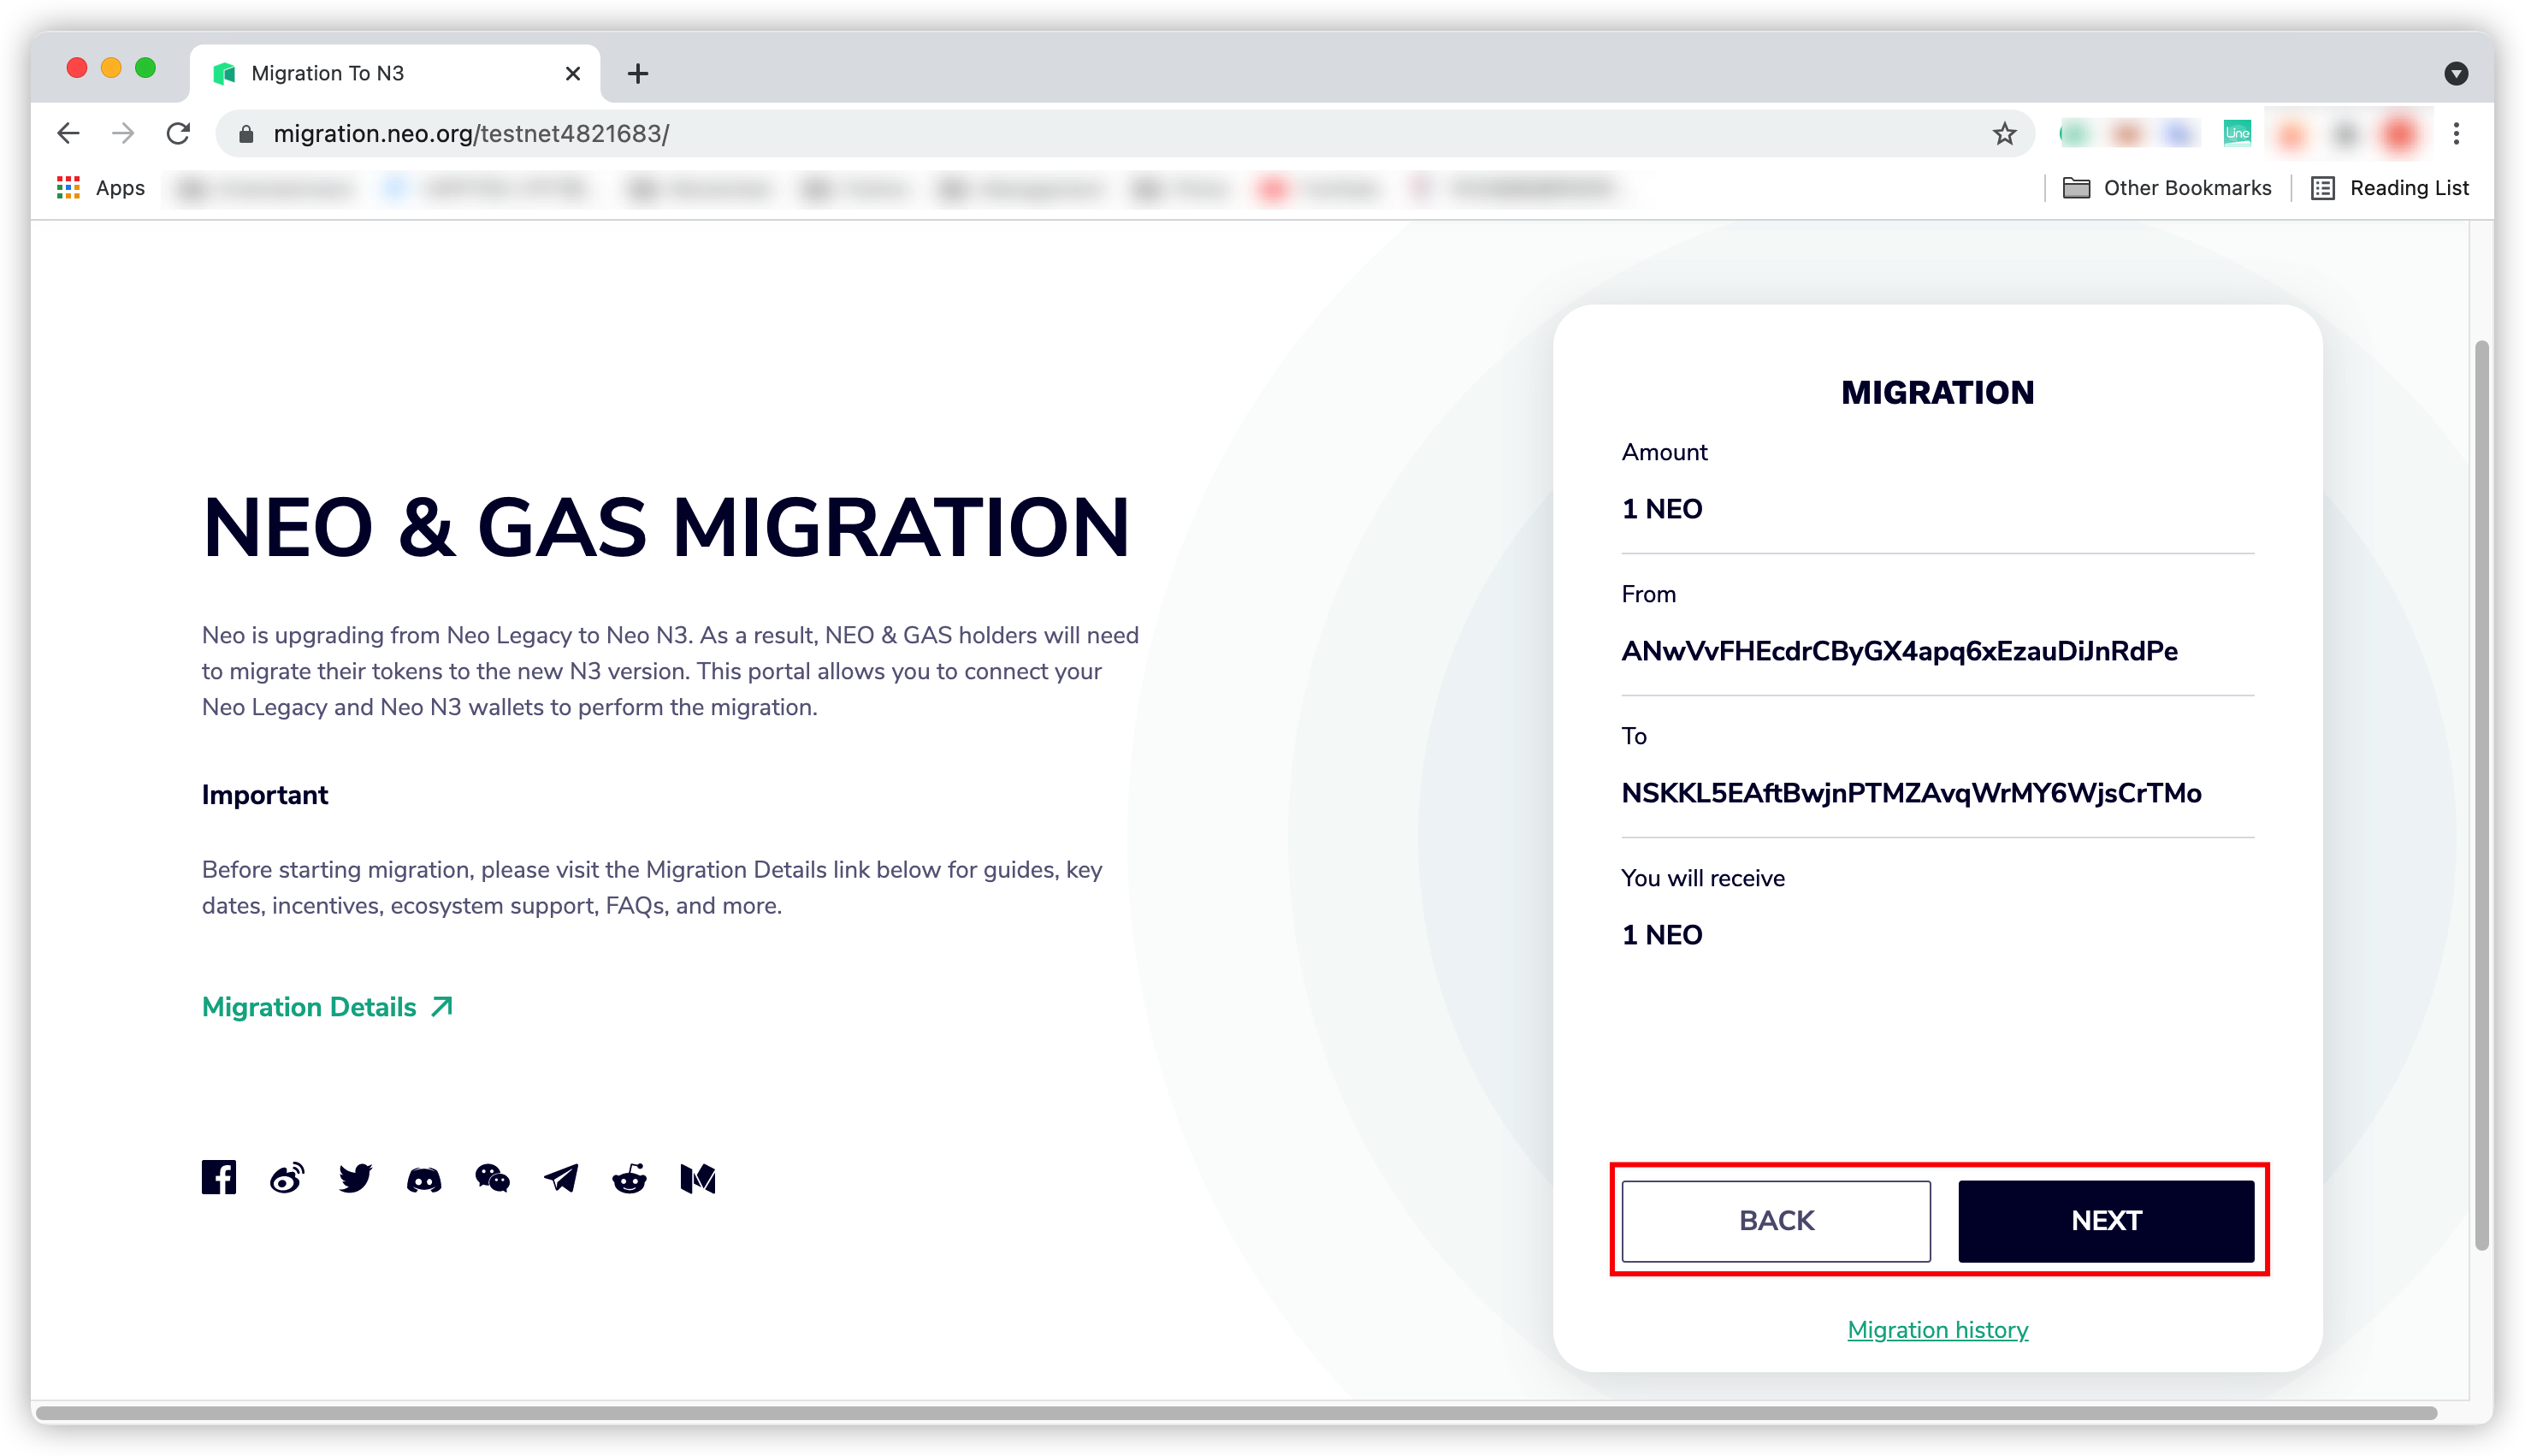Viewport: 2525px width, 1456px height.
Task: Open the Discord icon link
Action: [424, 1180]
